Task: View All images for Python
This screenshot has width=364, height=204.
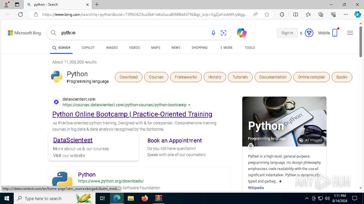Action: pos(311,140)
